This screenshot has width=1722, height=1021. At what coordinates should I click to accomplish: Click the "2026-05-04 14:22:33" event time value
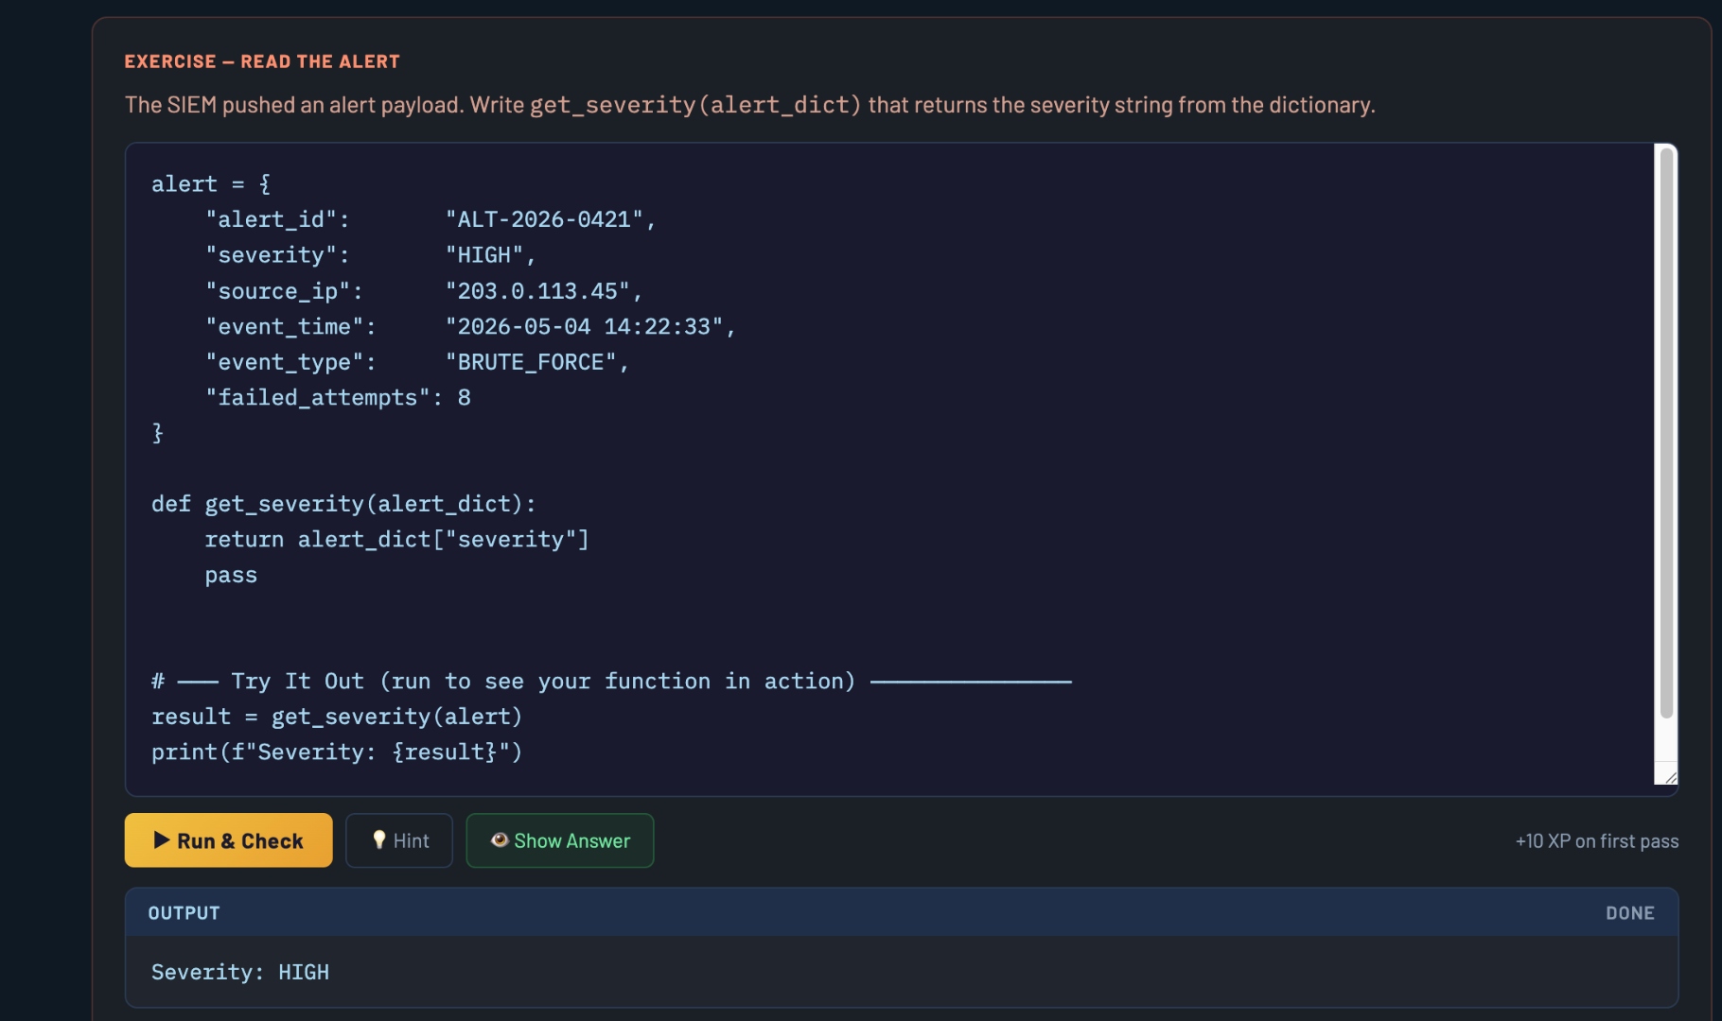tap(584, 327)
